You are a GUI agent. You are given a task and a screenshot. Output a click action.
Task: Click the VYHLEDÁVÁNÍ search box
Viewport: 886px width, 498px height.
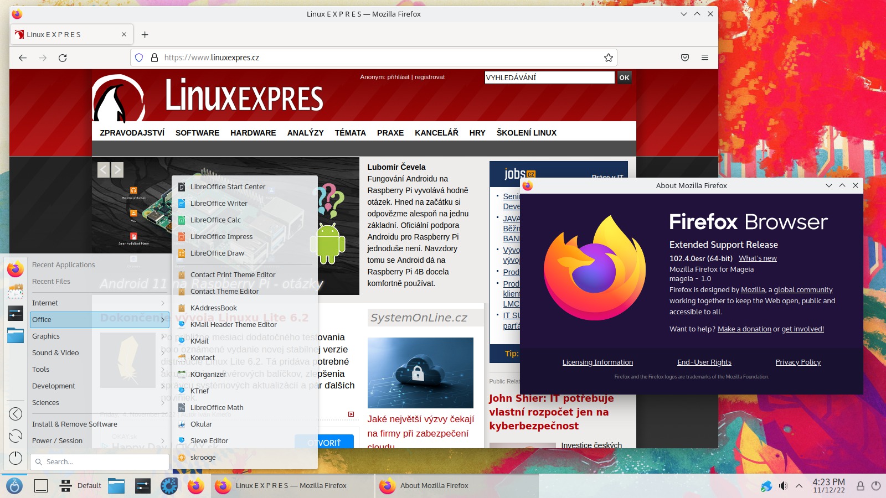pyautogui.click(x=549, y=77)
